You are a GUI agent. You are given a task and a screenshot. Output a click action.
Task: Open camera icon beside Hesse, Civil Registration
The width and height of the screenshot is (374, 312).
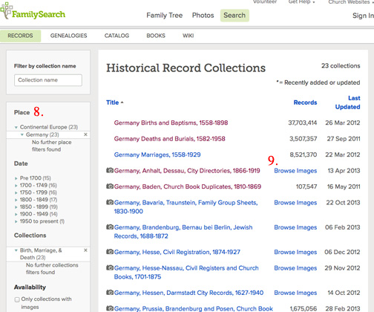tap(110, 252)
